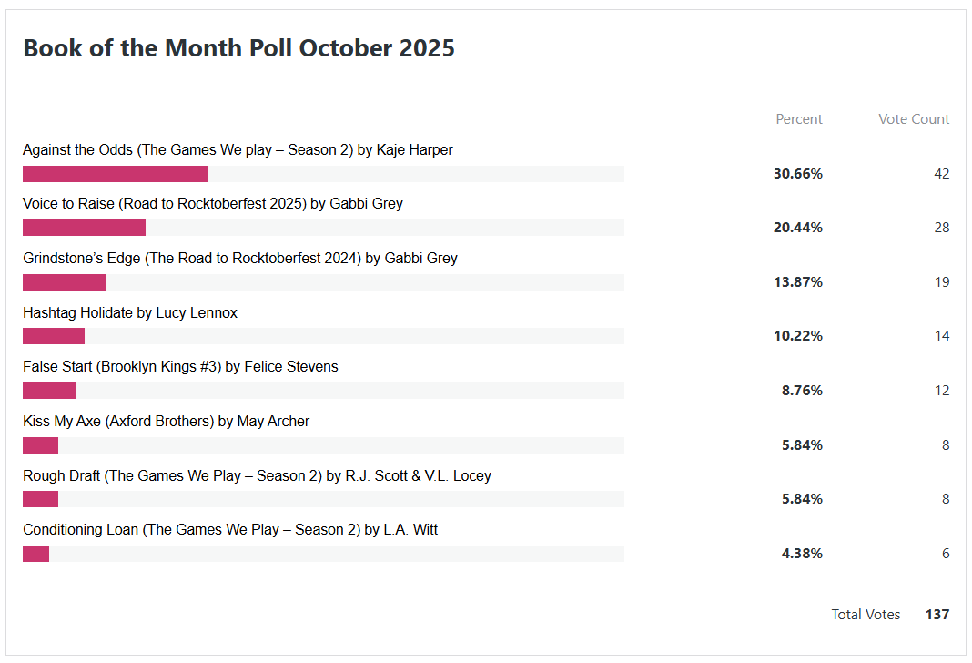Click the pink progress bar for Against the Odds

coord(115,174)
